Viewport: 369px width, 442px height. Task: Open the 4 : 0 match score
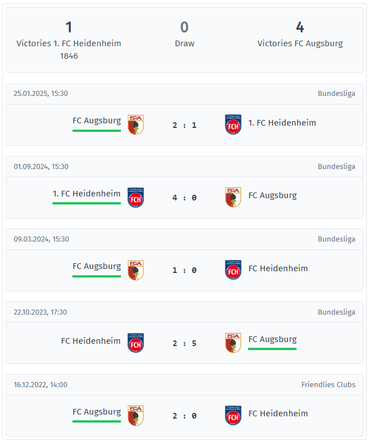tap(184, 198)
